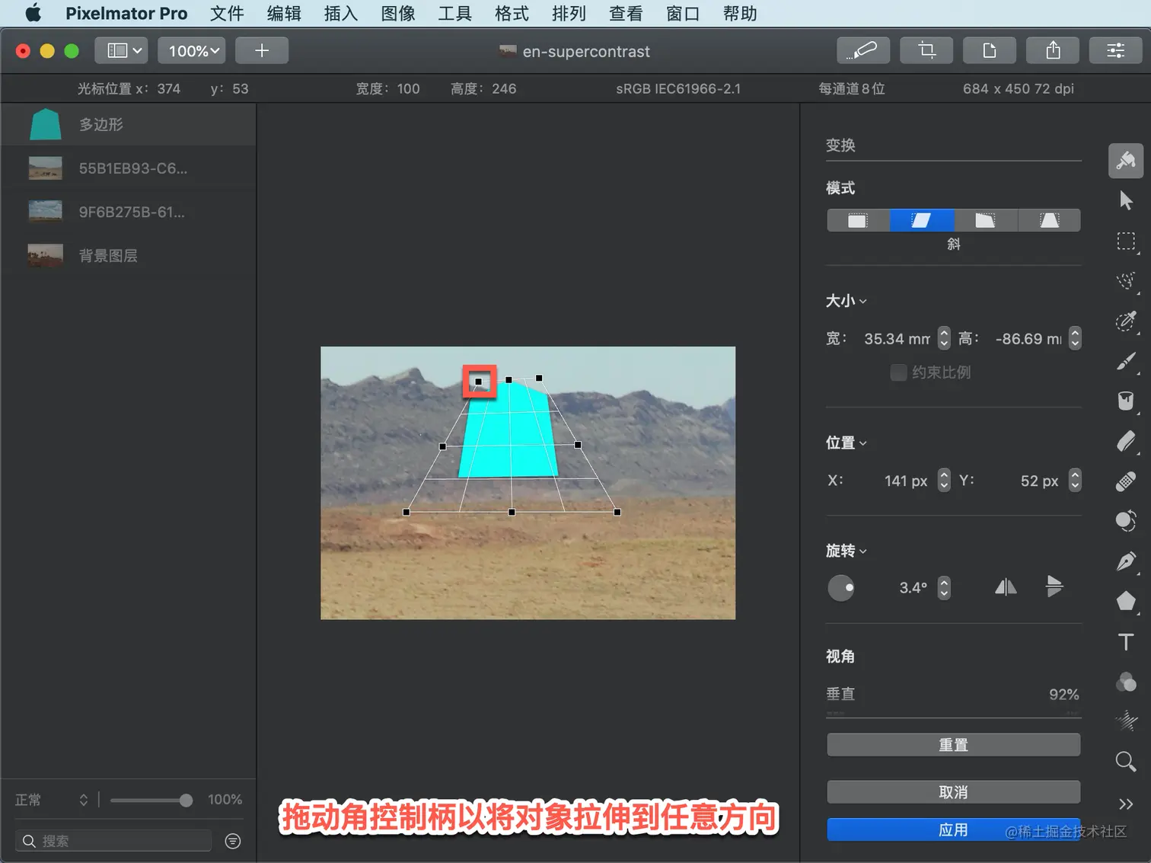Select the Pen tool

[x=1126, y=561]
